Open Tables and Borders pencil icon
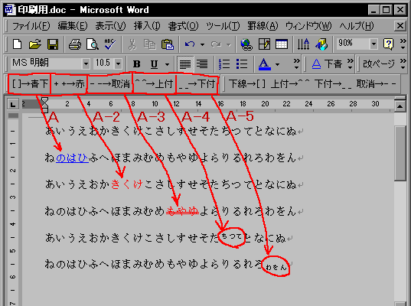Screen dimensions: 411x306 (x=264, y=44)
